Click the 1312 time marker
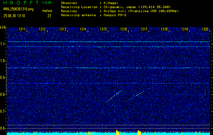Viewport: 213px width, 135px height. 42,29
